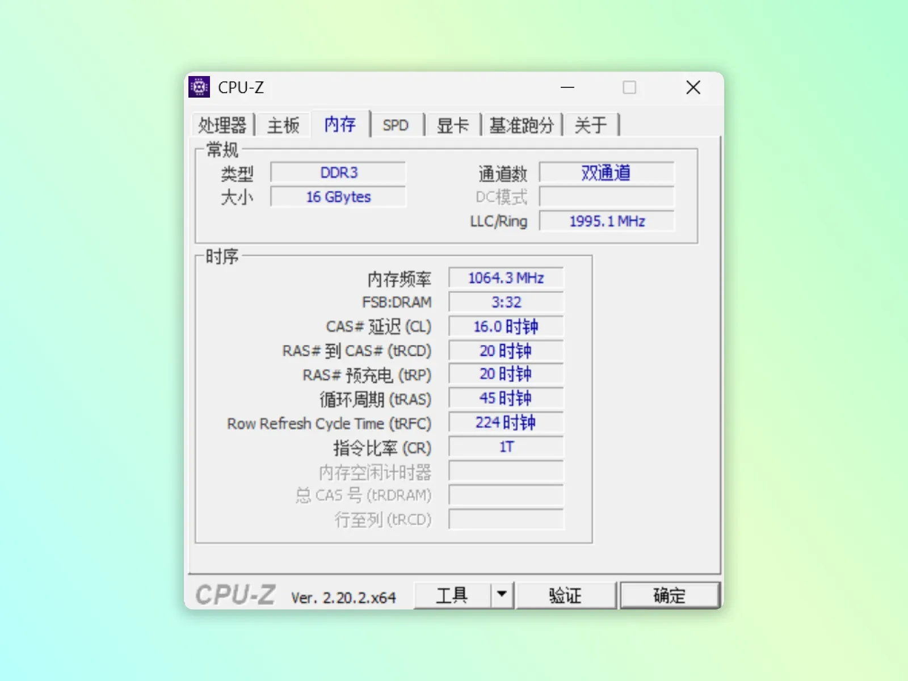Click the 工具 button
Viewport: 908px width, 681px height.
tap(452, 595)
